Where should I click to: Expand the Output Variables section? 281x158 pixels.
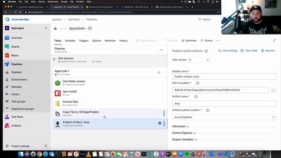(184, 140)
